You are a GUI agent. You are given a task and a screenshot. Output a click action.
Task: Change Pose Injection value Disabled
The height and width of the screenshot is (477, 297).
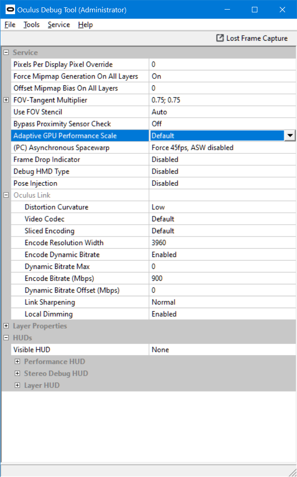pos(222,183)
